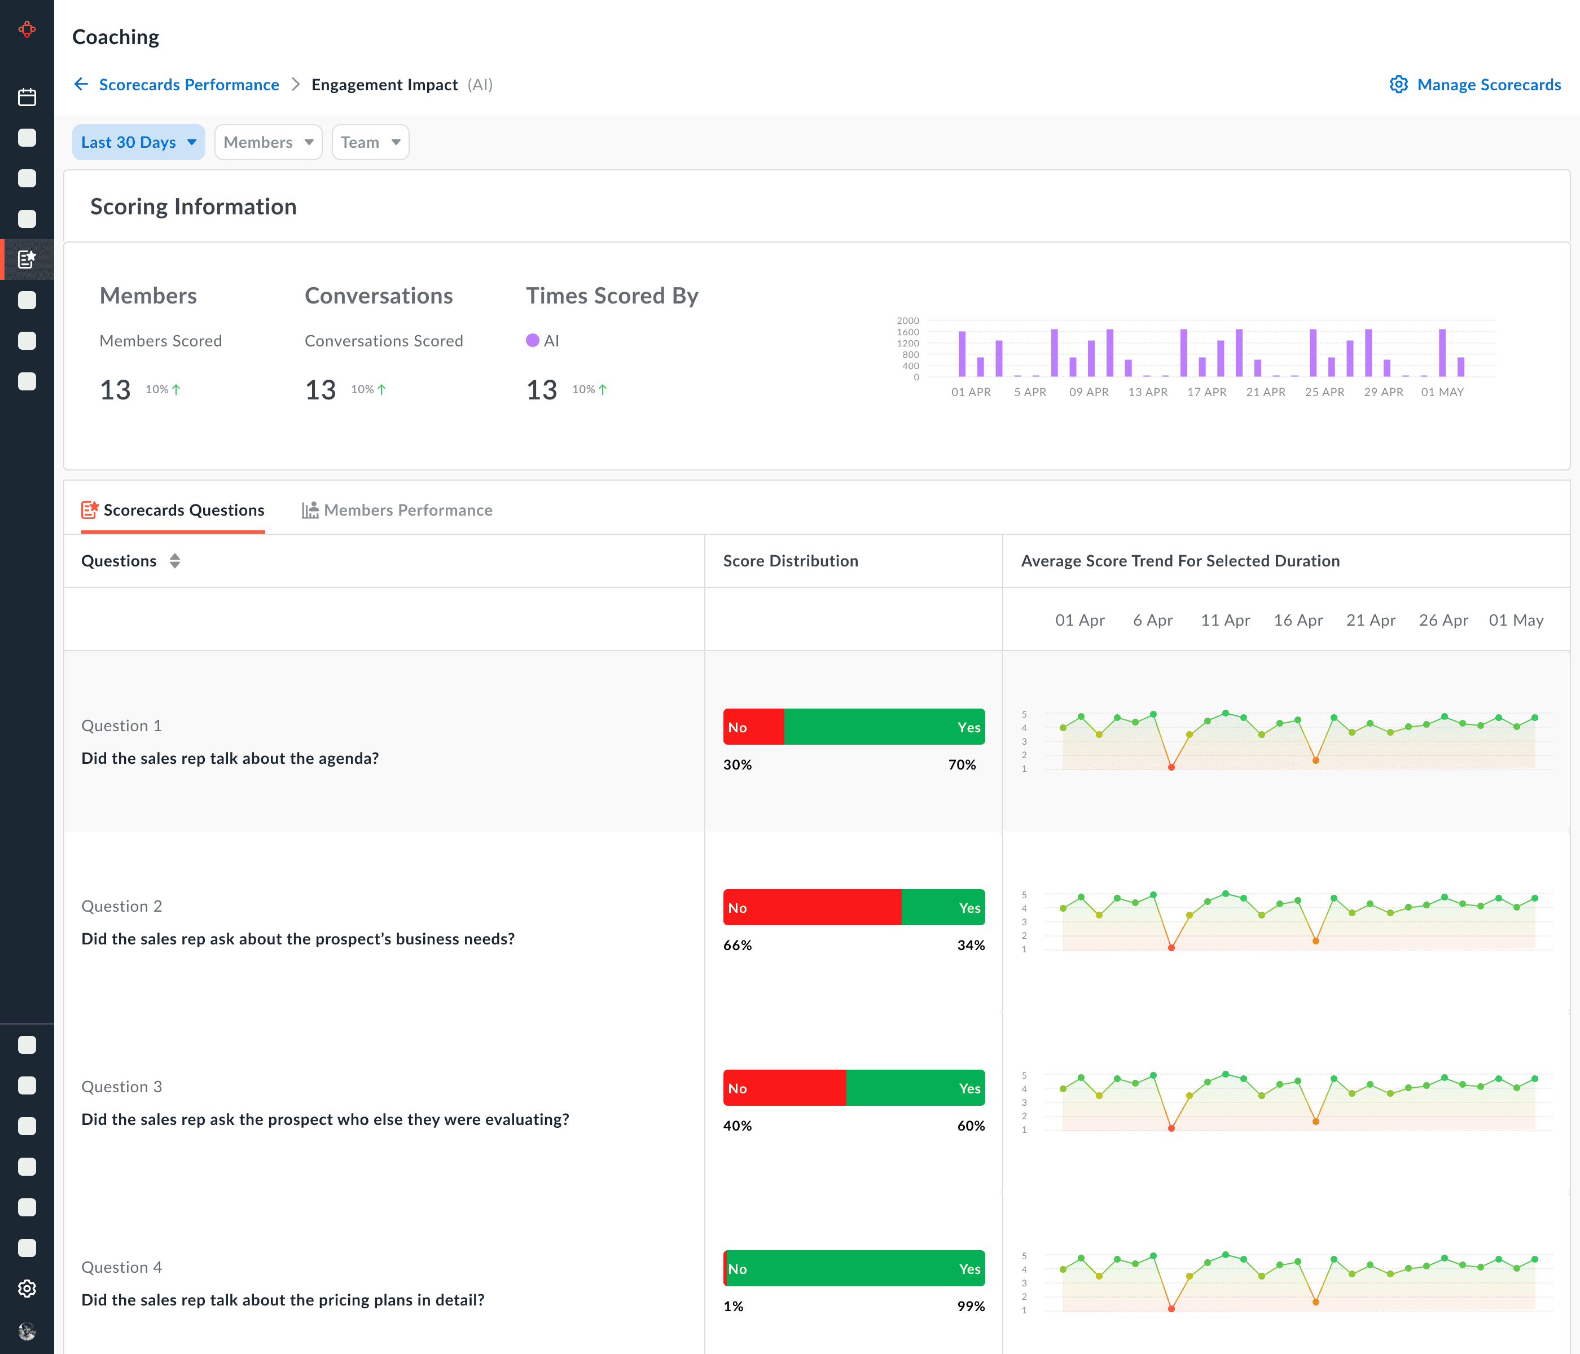
Task: Click the Question 1 agenda row
Action: pyautogui.click(x=230, y=759)
